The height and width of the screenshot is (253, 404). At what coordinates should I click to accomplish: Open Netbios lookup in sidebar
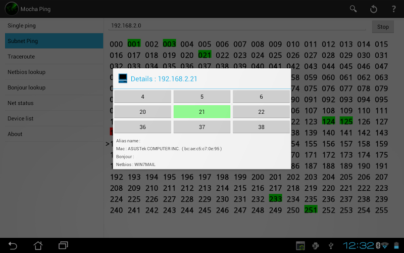click(54, 72)
